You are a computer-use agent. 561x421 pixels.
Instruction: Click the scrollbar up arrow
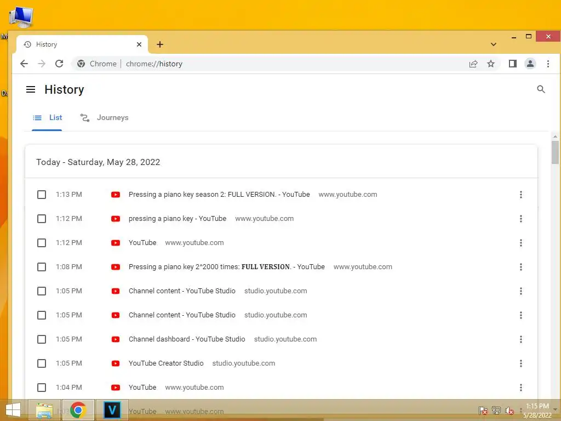point(555,136)
